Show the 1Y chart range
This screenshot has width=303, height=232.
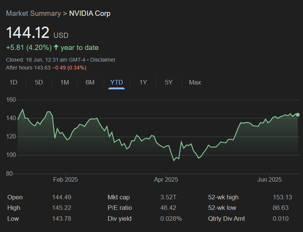coord(143,83)
